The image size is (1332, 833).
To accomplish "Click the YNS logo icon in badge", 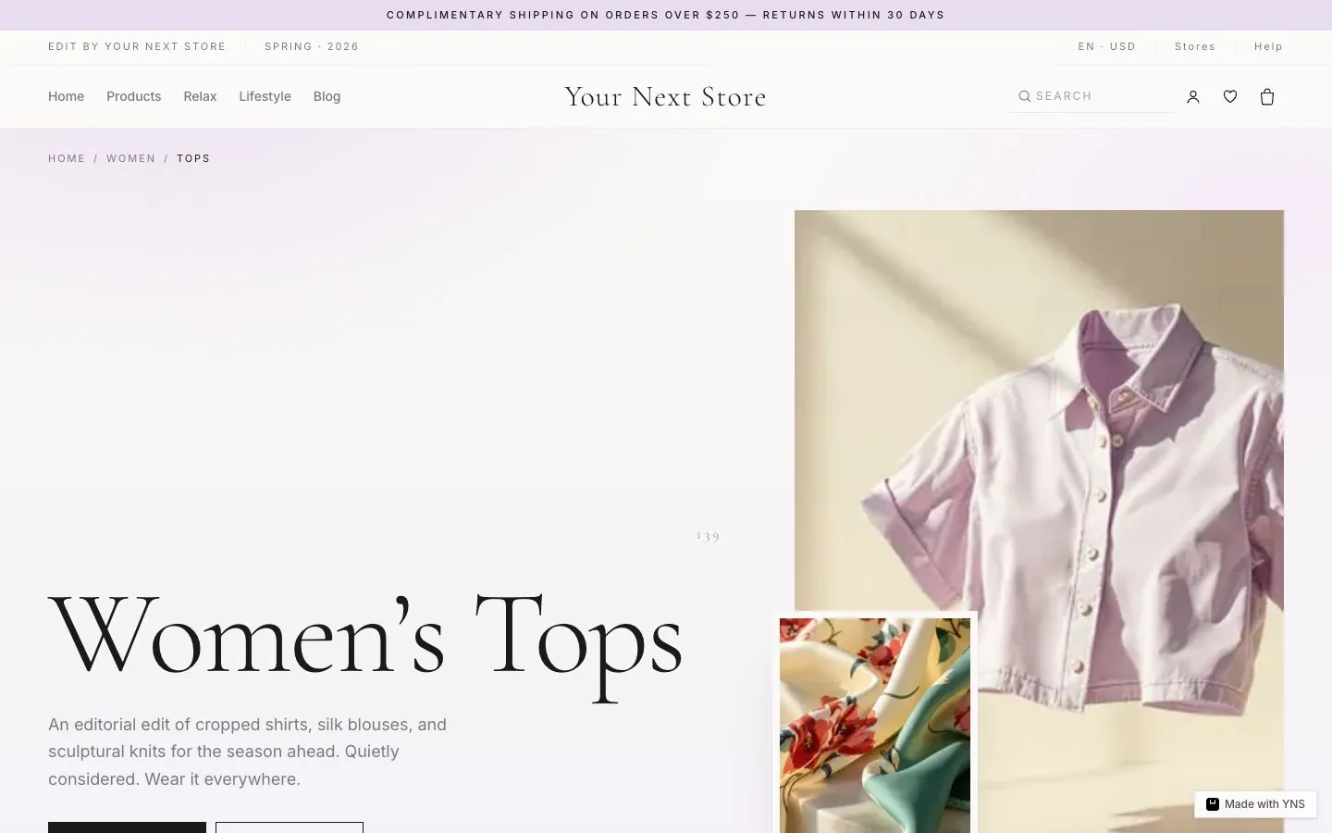I will click(1213, 804).
